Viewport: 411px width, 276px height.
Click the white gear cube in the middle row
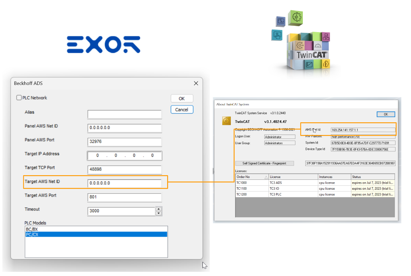tap(318, 46)
